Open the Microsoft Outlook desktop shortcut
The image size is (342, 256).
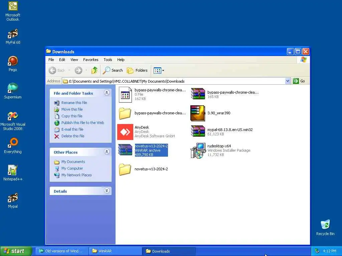point(13,11)
